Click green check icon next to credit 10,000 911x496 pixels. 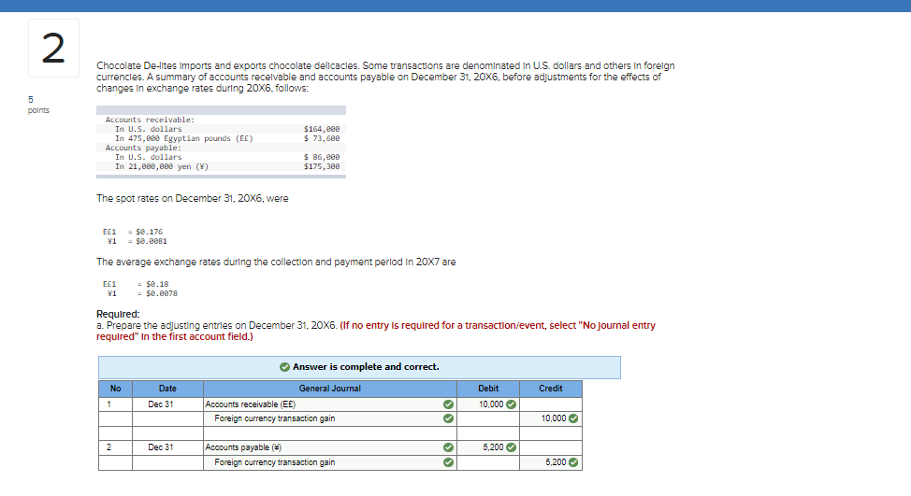click(573, 418)
